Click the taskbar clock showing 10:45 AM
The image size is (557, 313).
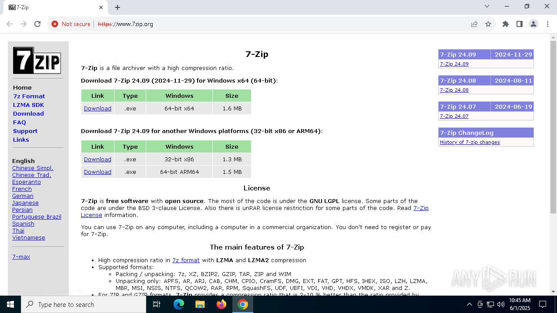click(520, 304)
